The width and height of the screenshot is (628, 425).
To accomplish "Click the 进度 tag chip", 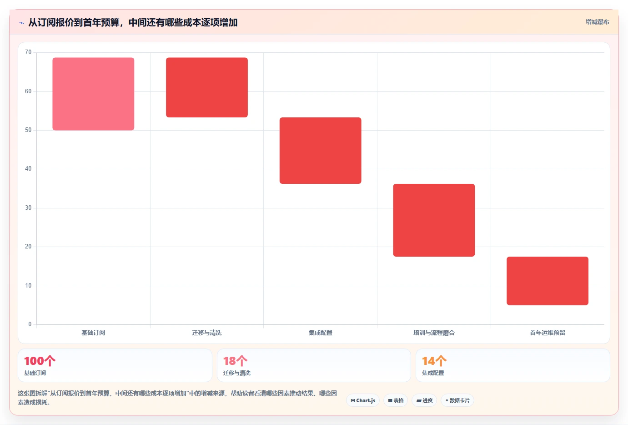I will (x=424, y=400).
